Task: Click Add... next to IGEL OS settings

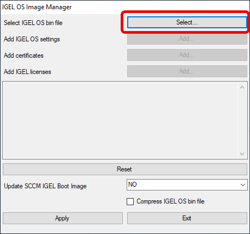Action: (187, 39)
